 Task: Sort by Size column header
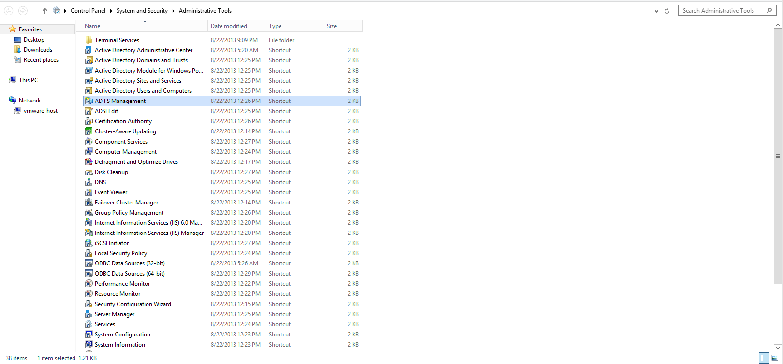[x=343, y=26]
